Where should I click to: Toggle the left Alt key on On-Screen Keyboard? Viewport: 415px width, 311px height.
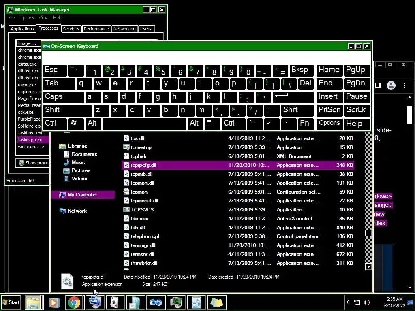[93, 124]
